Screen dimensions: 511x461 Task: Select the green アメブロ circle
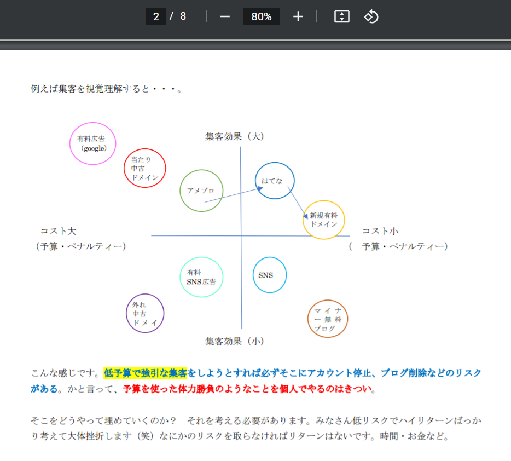tap(201, 191)
